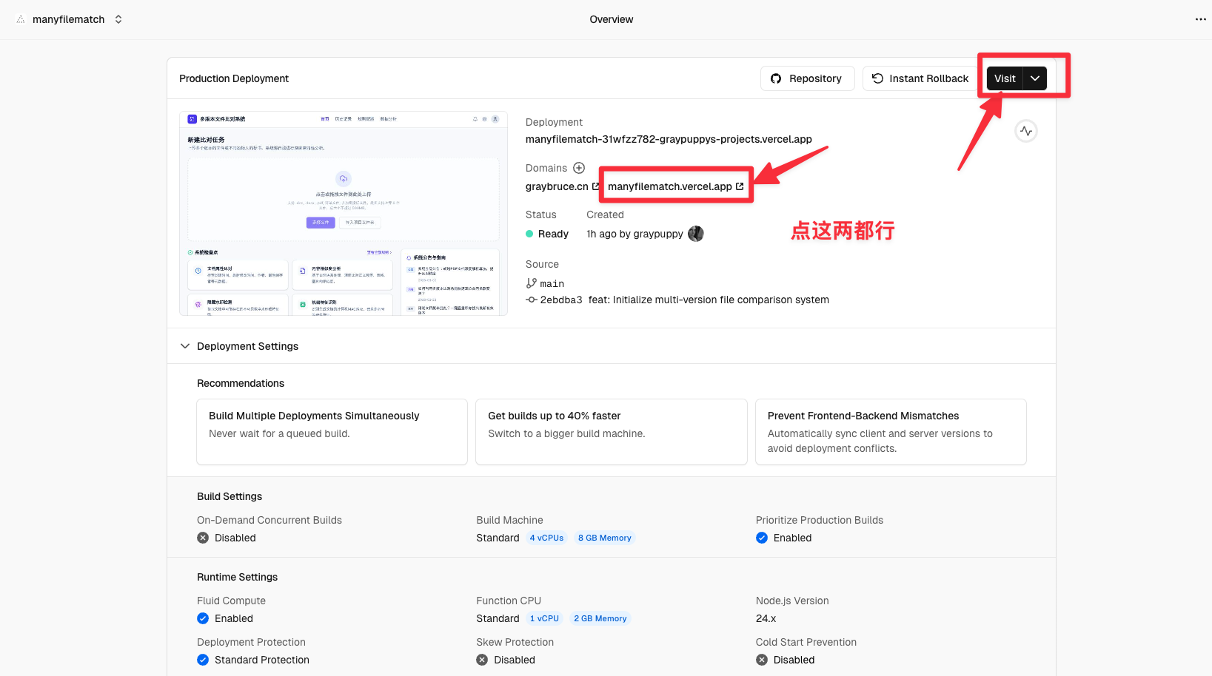Click On-Demand Concurrent Builds Disabled indicator
1212x676 pixels.
click(x=203, y=538)
